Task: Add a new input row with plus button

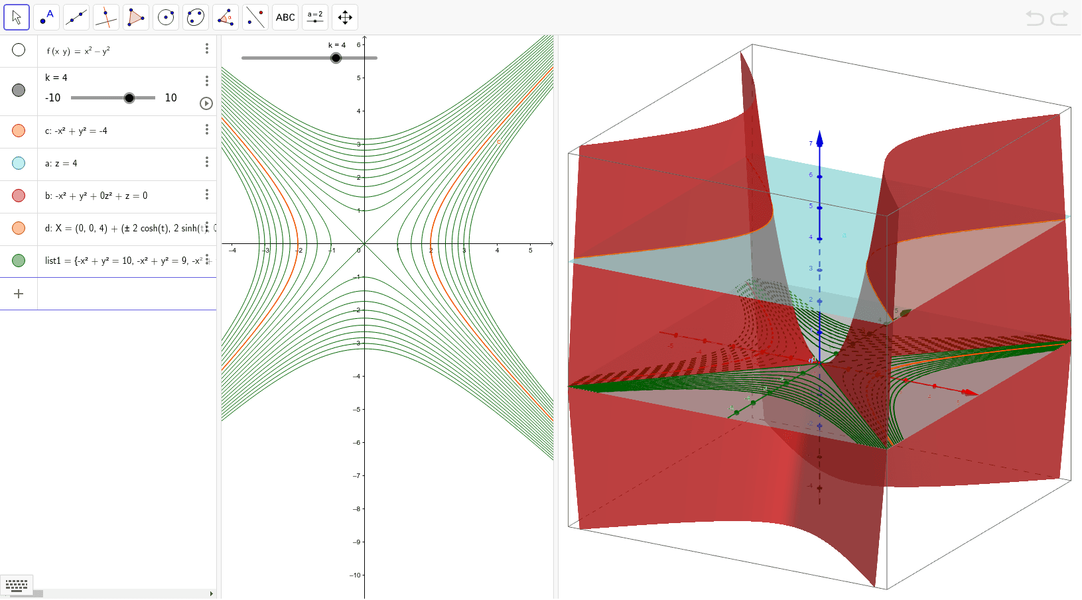Action: 19,293
